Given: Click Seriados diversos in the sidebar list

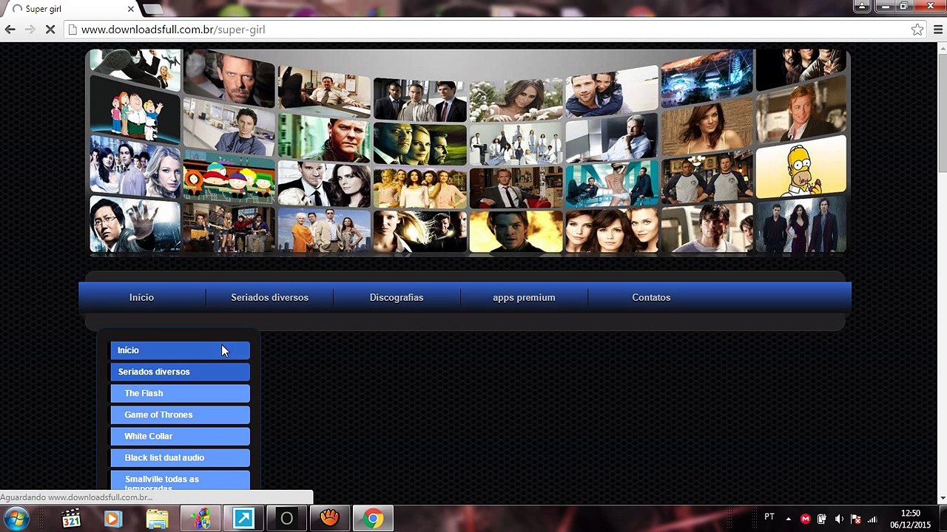Looking at the screenshot, I should [x=181, y=372].
